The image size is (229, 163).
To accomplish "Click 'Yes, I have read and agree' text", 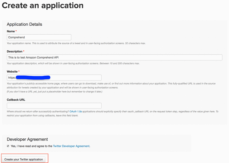I will tap(27, 146).
